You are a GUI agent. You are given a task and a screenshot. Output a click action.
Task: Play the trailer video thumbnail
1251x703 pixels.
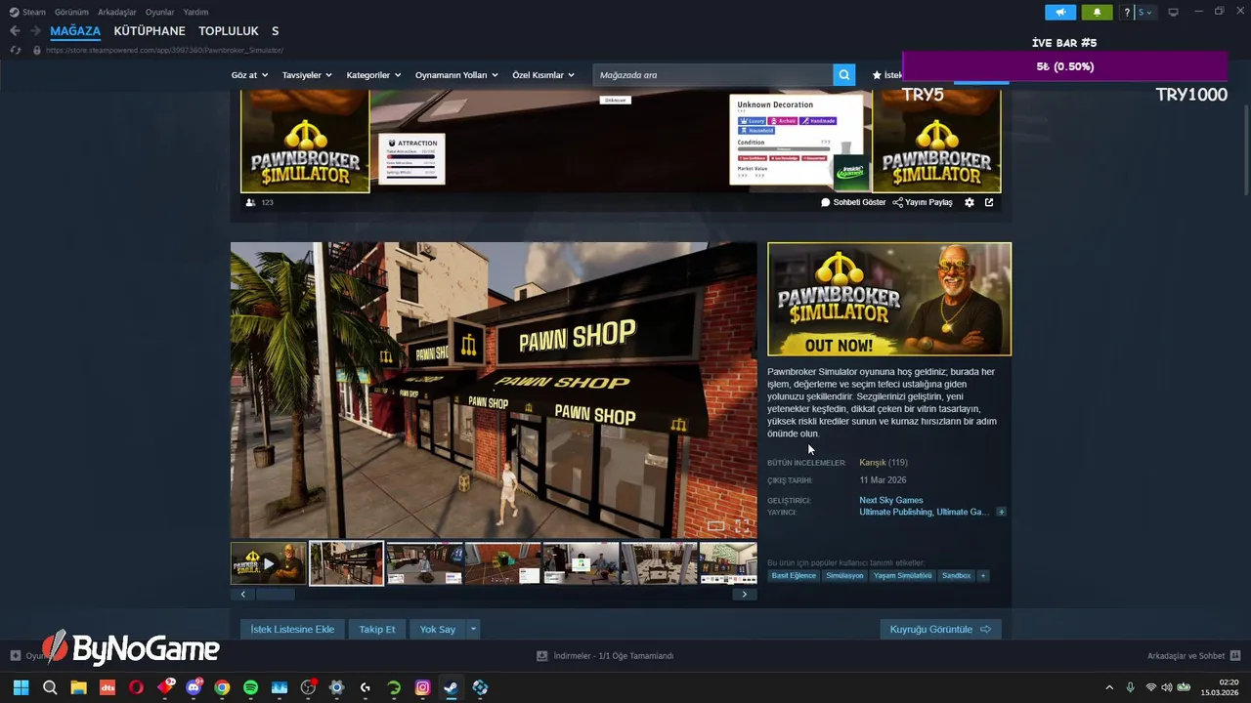coord(269,563)
